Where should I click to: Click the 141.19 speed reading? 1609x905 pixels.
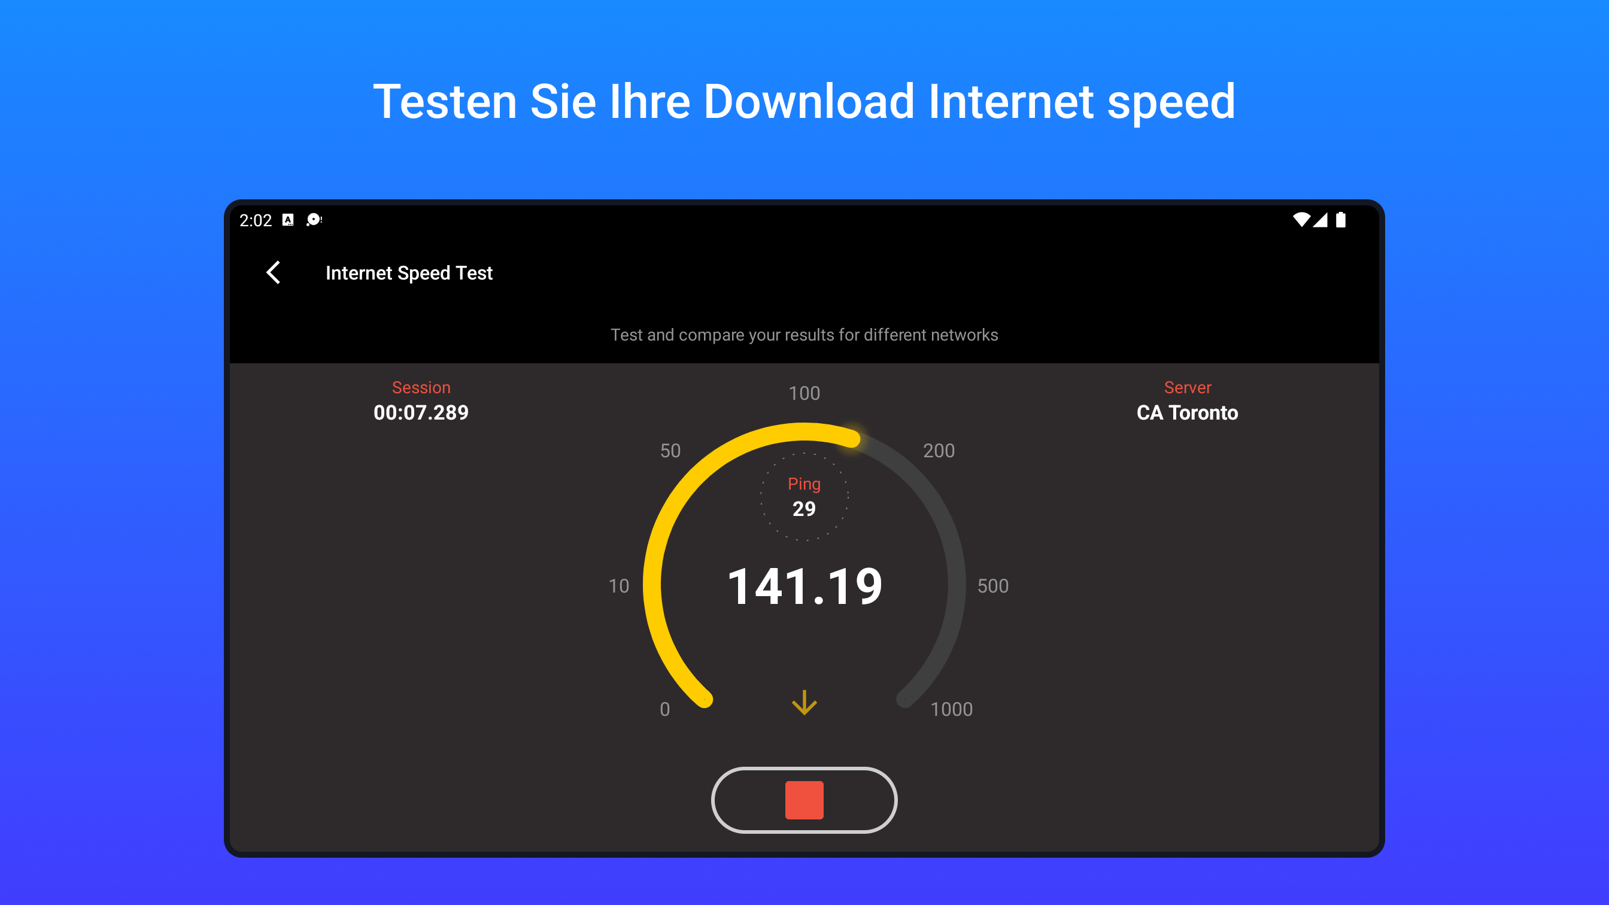click(x=804, y=586)
